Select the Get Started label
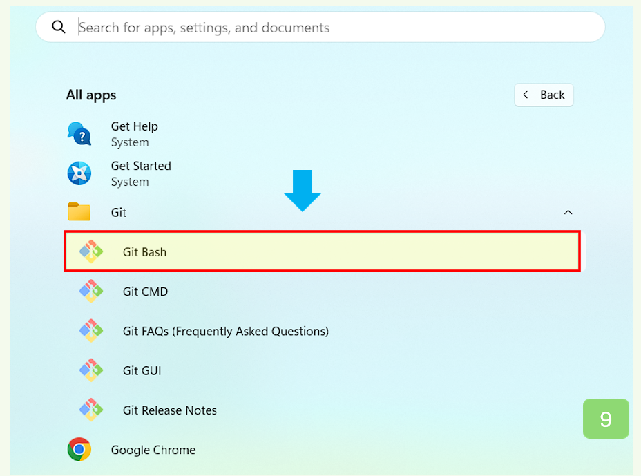The image size is (641, 476). point(141,166)
